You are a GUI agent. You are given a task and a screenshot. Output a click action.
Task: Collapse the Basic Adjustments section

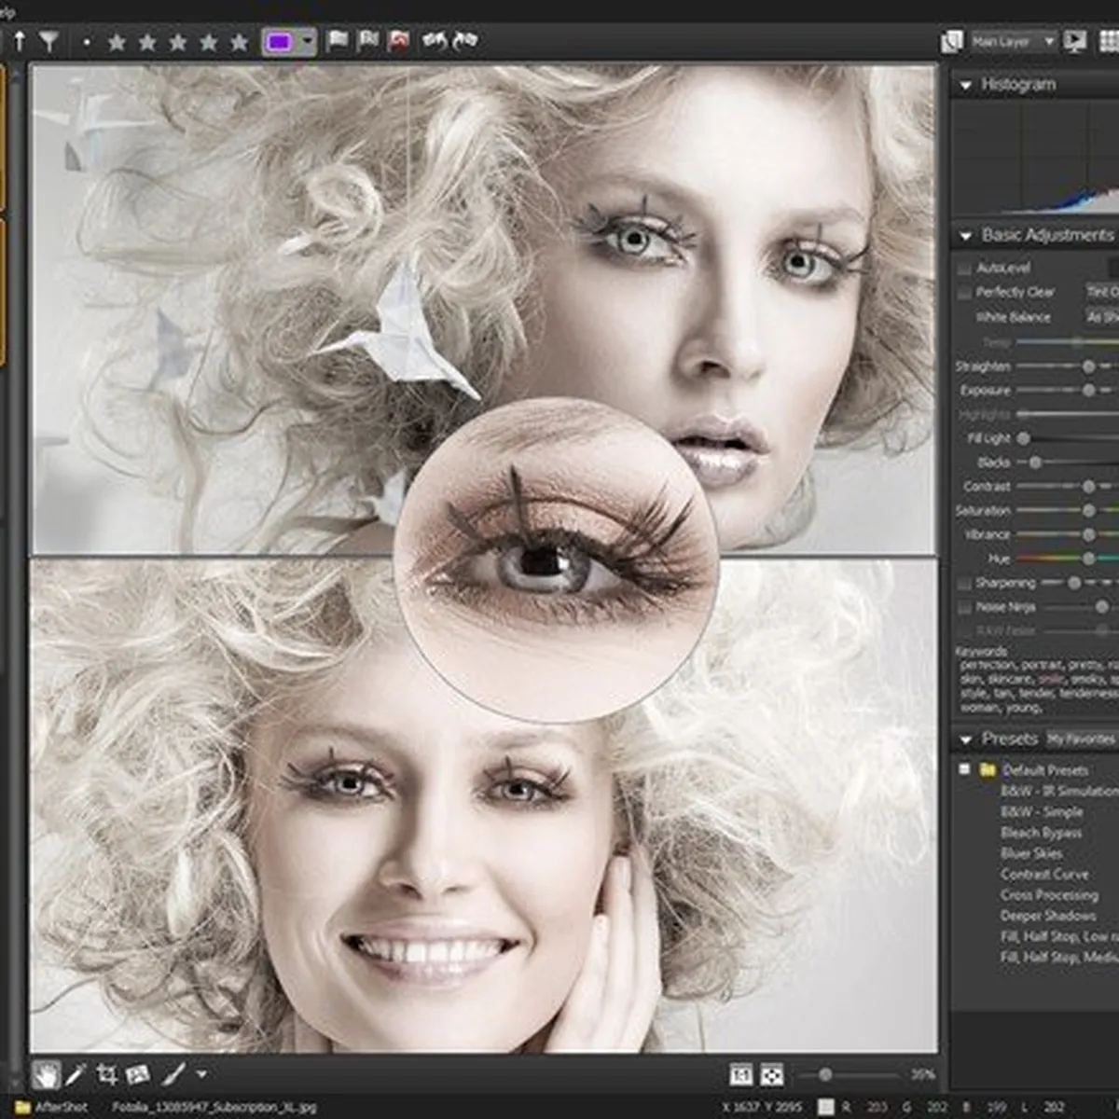[965, 236]
